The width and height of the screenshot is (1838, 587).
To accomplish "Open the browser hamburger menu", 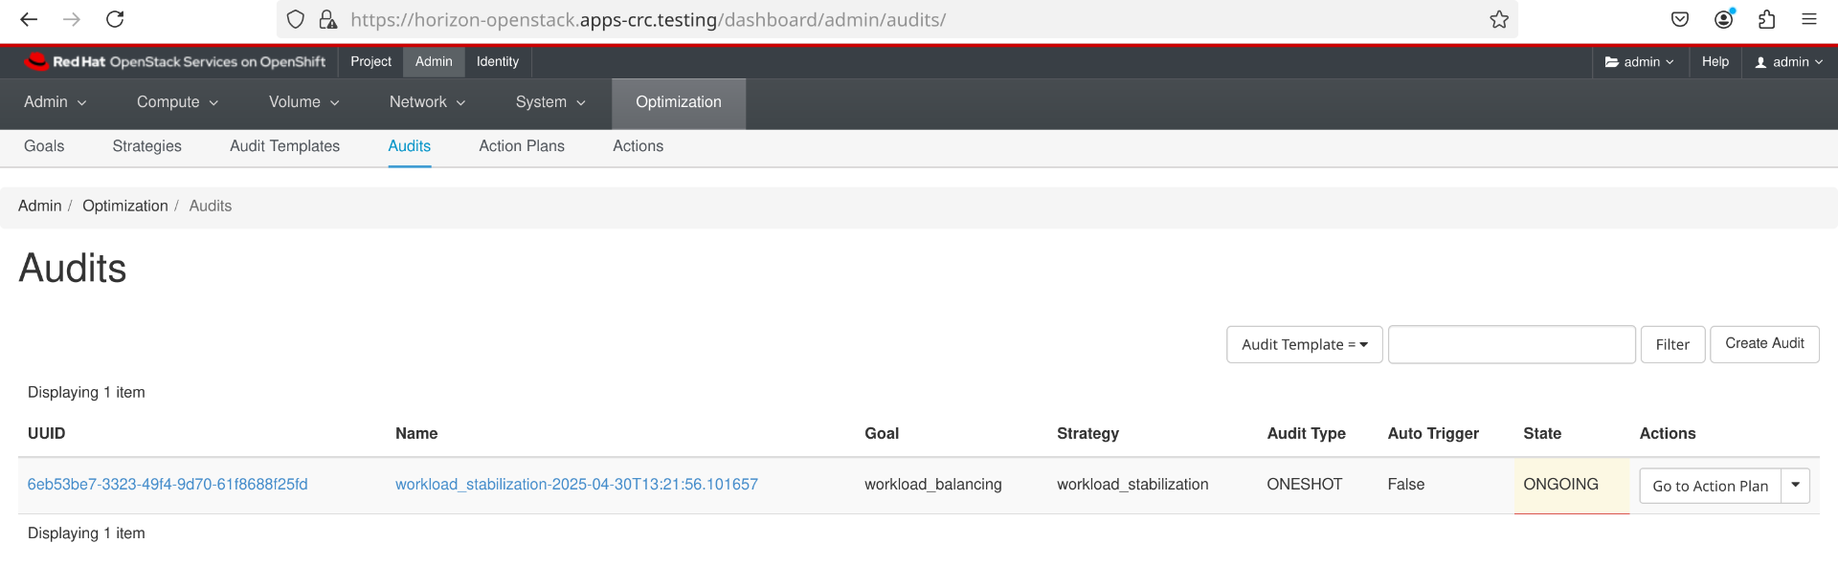I will click(x=1808, y=19).
